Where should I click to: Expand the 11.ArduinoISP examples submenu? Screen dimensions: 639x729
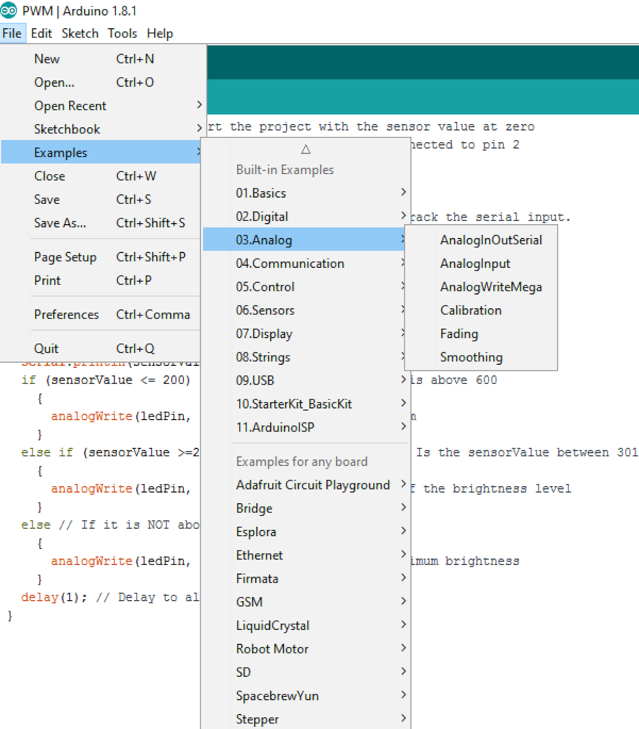click(x=306, y=427)
